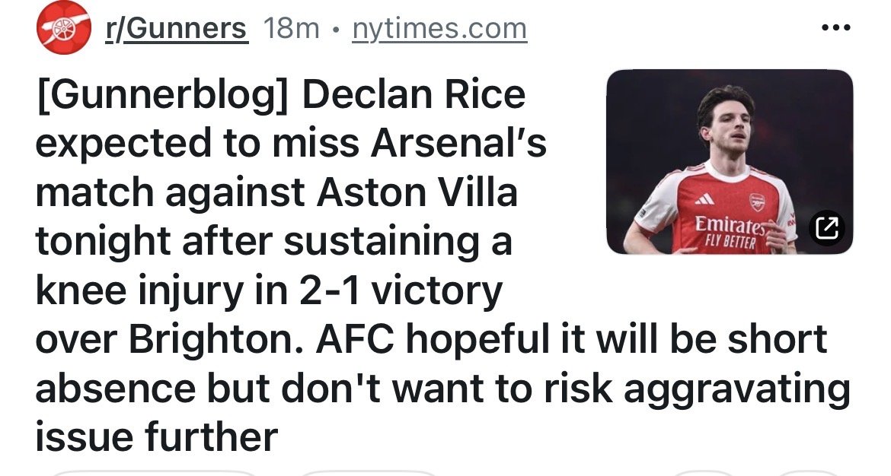Open the nytimes.com source link

pyautogui.click(x=439, y=29)
